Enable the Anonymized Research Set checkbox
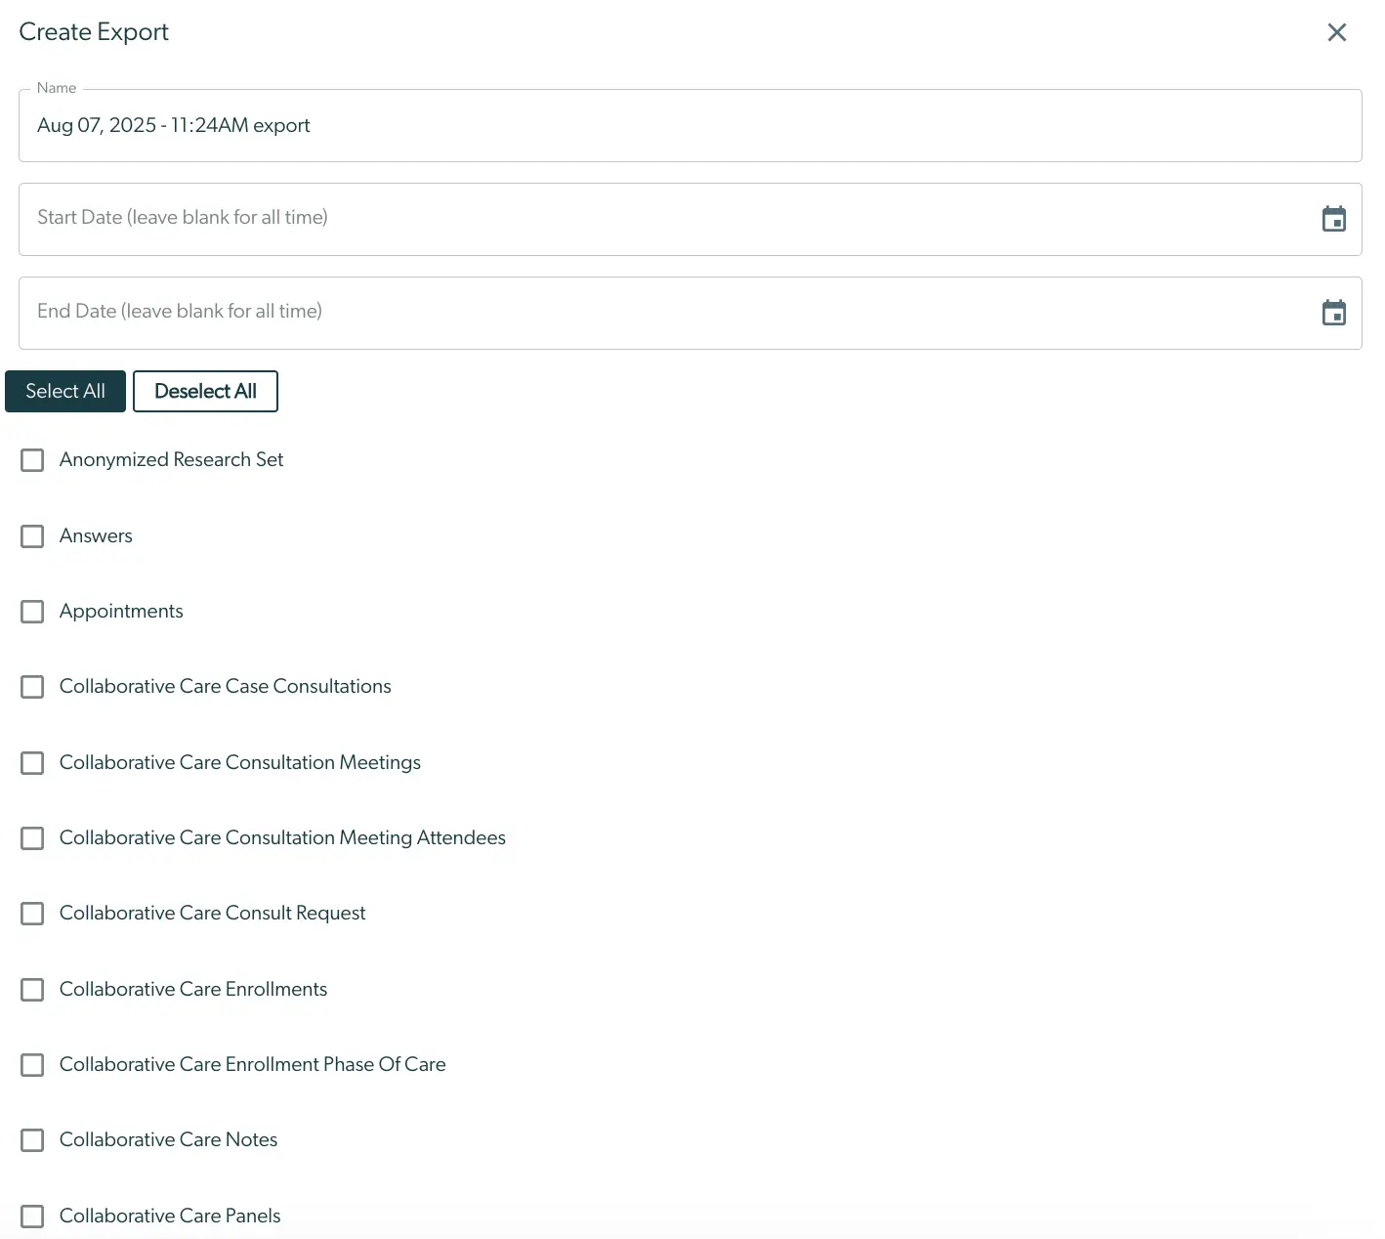 [32, 459]
